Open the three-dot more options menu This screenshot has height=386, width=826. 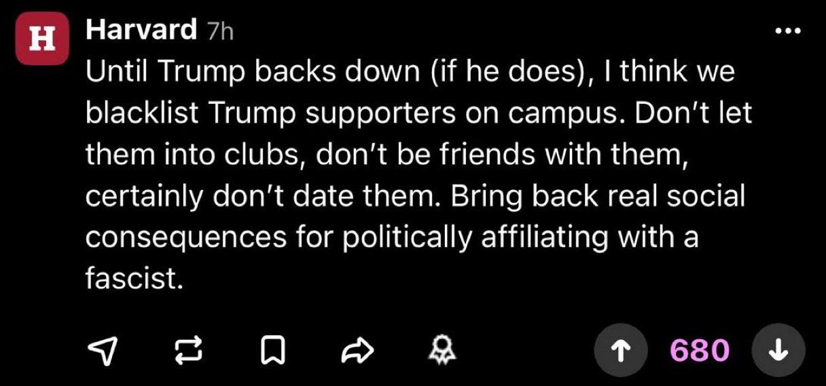pyautogui.click(x=788, y=31)
